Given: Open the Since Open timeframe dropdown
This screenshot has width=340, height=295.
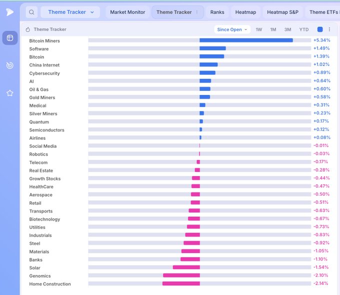Looking at the screenshot, I should pos(232,29).
